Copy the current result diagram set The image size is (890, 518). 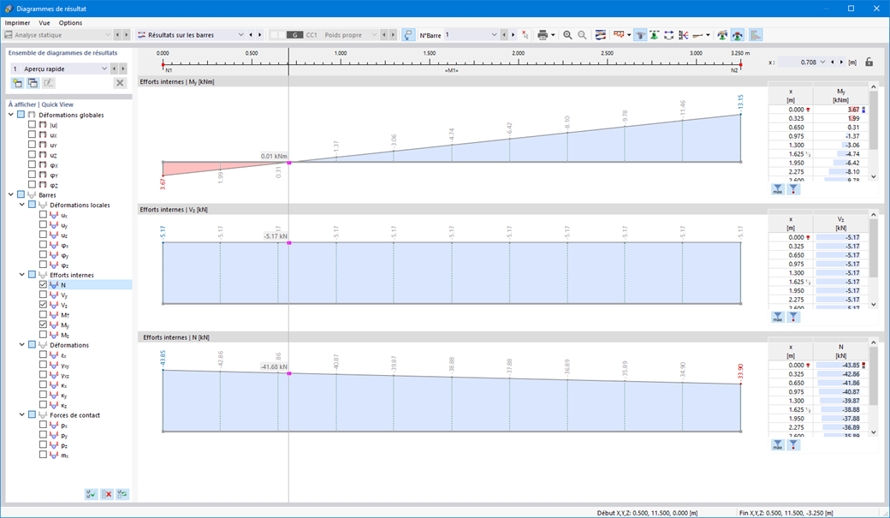(32, 82)
